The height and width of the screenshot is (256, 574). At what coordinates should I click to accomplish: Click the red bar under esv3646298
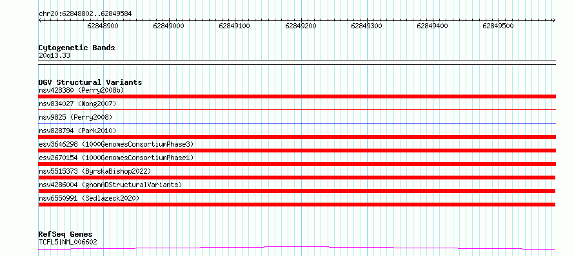(297, 151)
